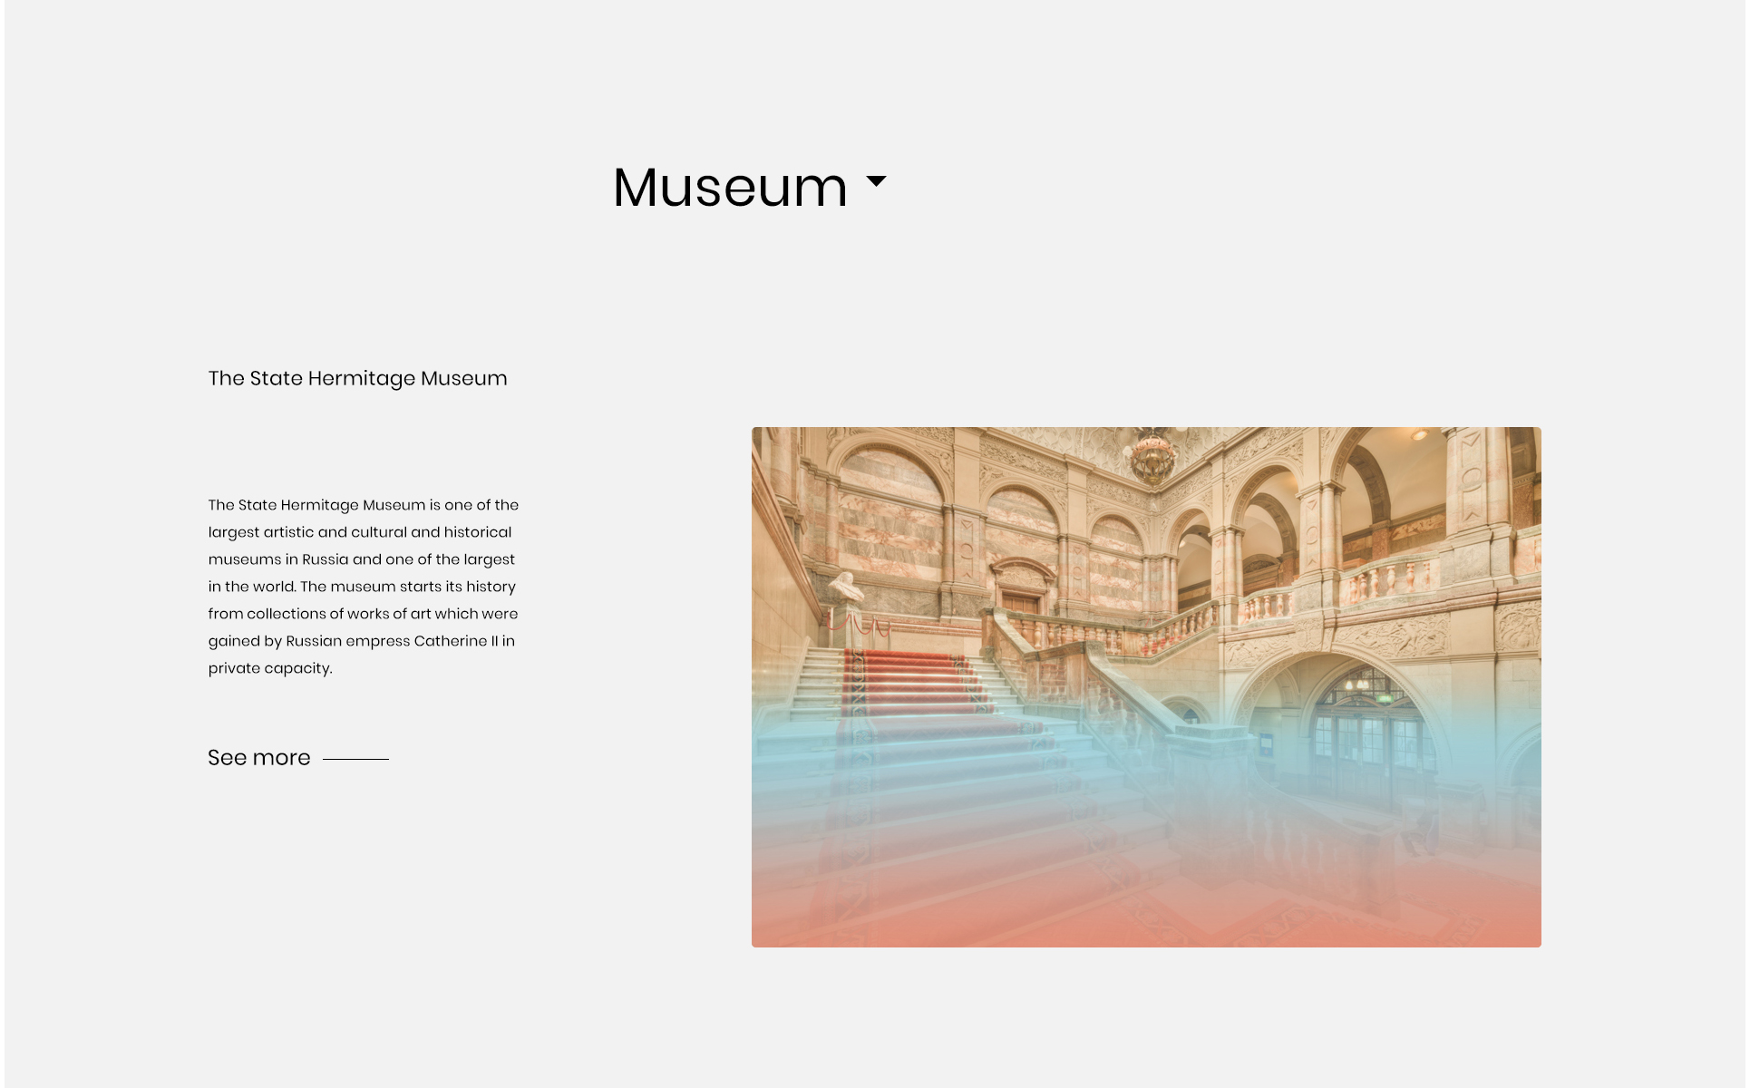This screenshot has height=1088, width=1750.
Task: Select the text mentioning Catherine II
Action: click(363, 640)
